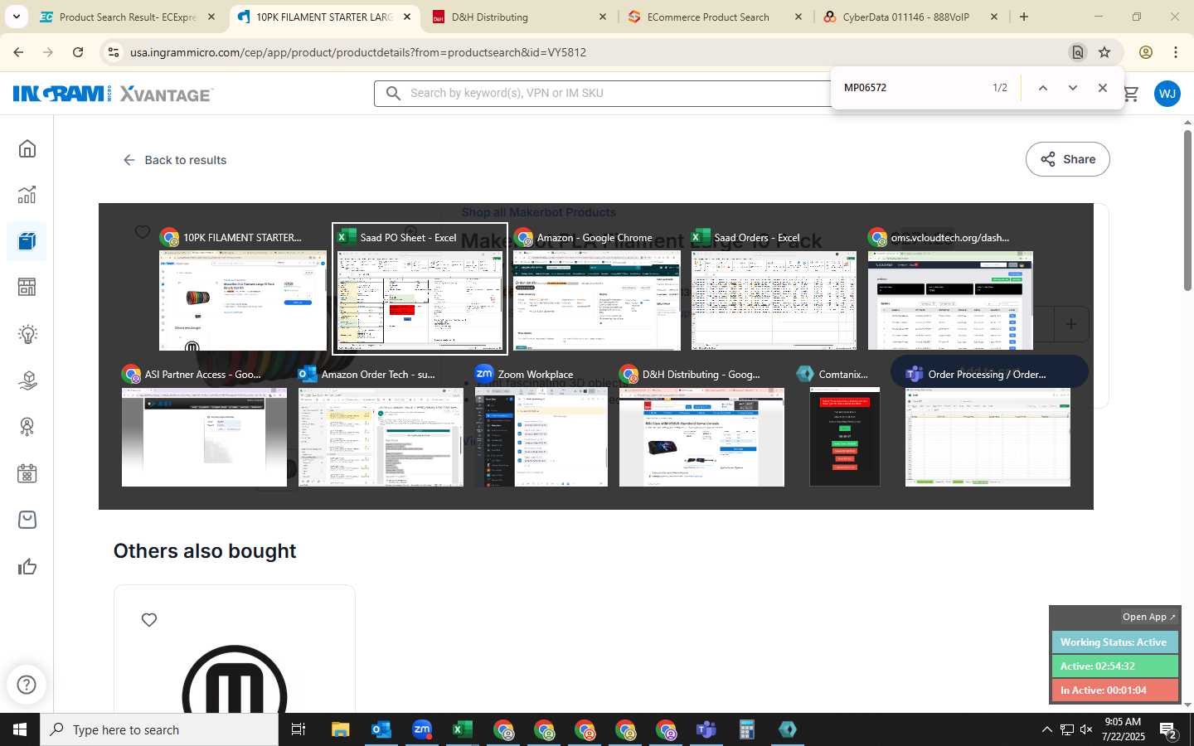Viewport: 1194px width, 746px height.
Task: Close the 10PK FILAMENT STARTER tab
Action: pyautogui.click(x=407, y=17)
